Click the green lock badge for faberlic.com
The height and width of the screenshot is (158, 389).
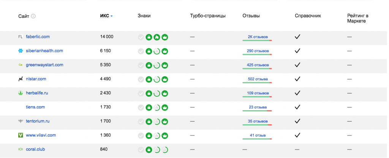pyautogui.click(x=149, y=38)
